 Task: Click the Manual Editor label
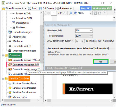pyautogui.click(x=20, y=97)
